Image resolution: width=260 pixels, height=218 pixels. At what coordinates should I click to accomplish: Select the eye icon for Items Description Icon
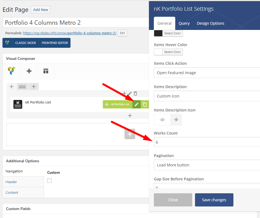tap(162, 119)
